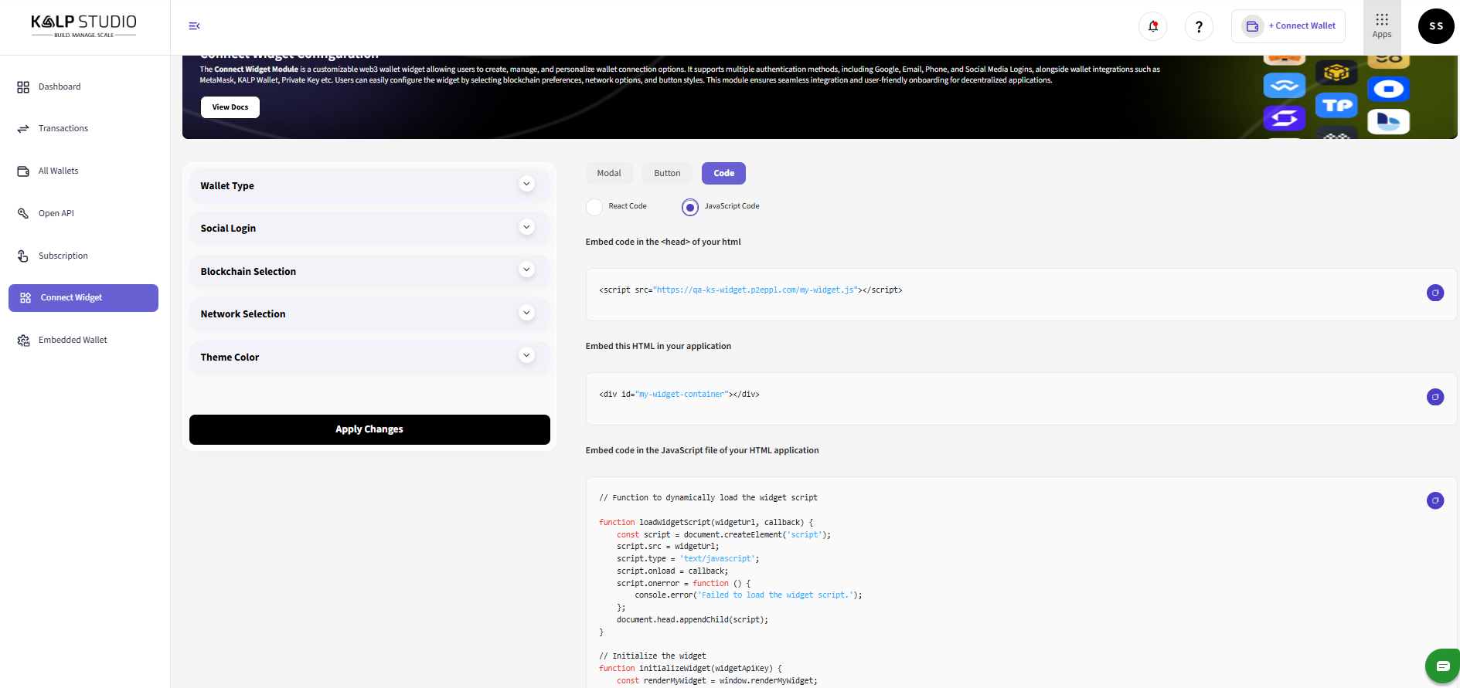Select the React Code radio option
This screenshot has width=1460, height=688.
pos(594,207)
